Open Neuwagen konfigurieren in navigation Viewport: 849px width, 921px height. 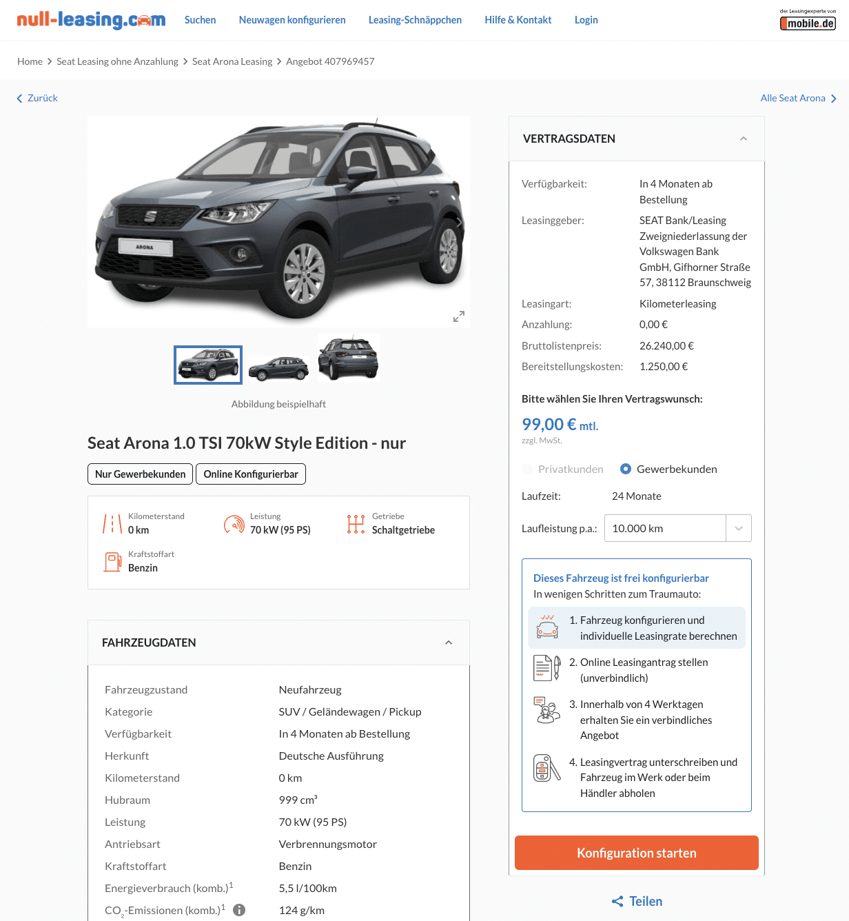292,20
